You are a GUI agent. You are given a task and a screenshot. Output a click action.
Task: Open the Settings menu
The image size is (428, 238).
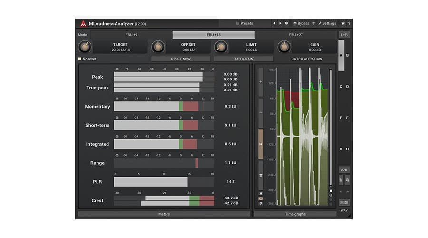pos(327,23)
